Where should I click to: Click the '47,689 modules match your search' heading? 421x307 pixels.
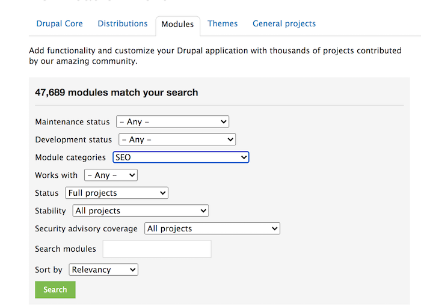116,93
